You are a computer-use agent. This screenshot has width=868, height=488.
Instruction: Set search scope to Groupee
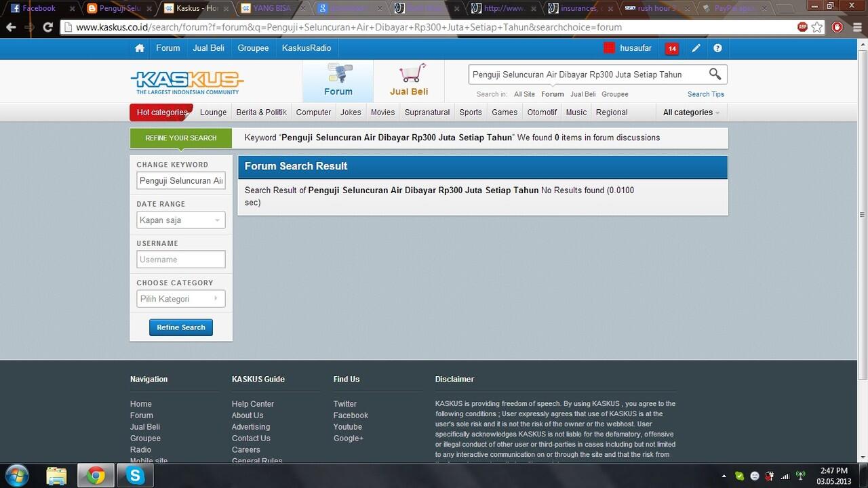coord(615,94)
